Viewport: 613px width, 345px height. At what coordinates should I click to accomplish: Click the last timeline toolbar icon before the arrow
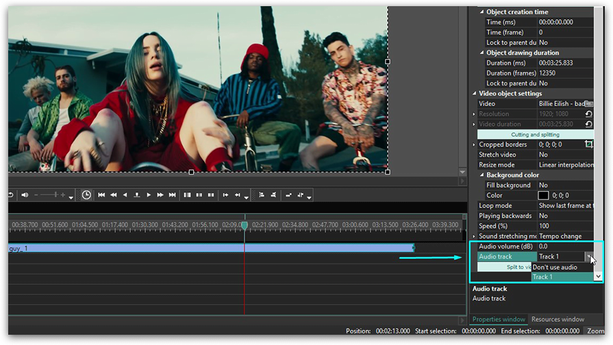tap(300, 195)
